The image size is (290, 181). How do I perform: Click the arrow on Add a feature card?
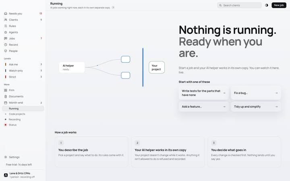pos(224,107)
